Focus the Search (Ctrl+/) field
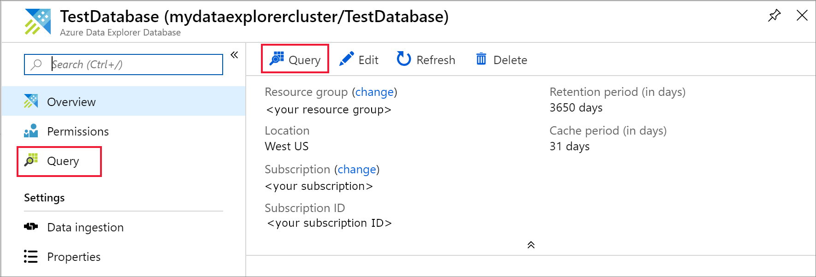This screenshot has width=816, height=277. 134,65
